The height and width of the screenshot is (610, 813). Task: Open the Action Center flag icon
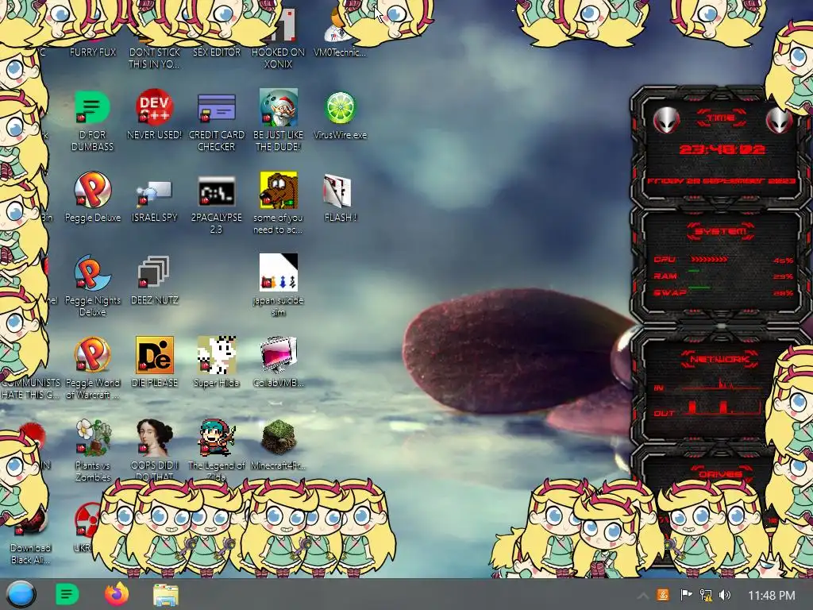pyautogui.click(x=686, y=595)
